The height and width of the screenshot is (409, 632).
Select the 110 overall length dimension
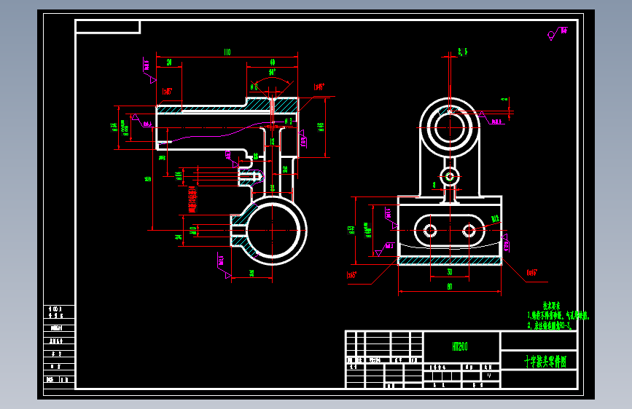227,52
